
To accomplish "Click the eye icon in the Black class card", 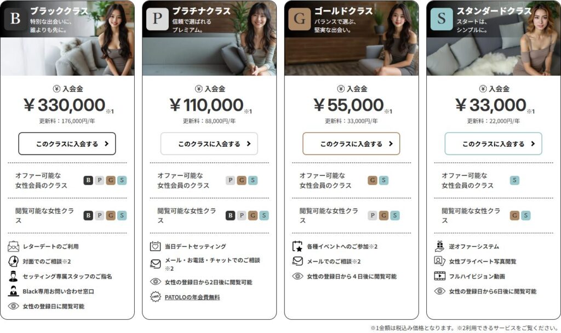I will click(13, 306).
